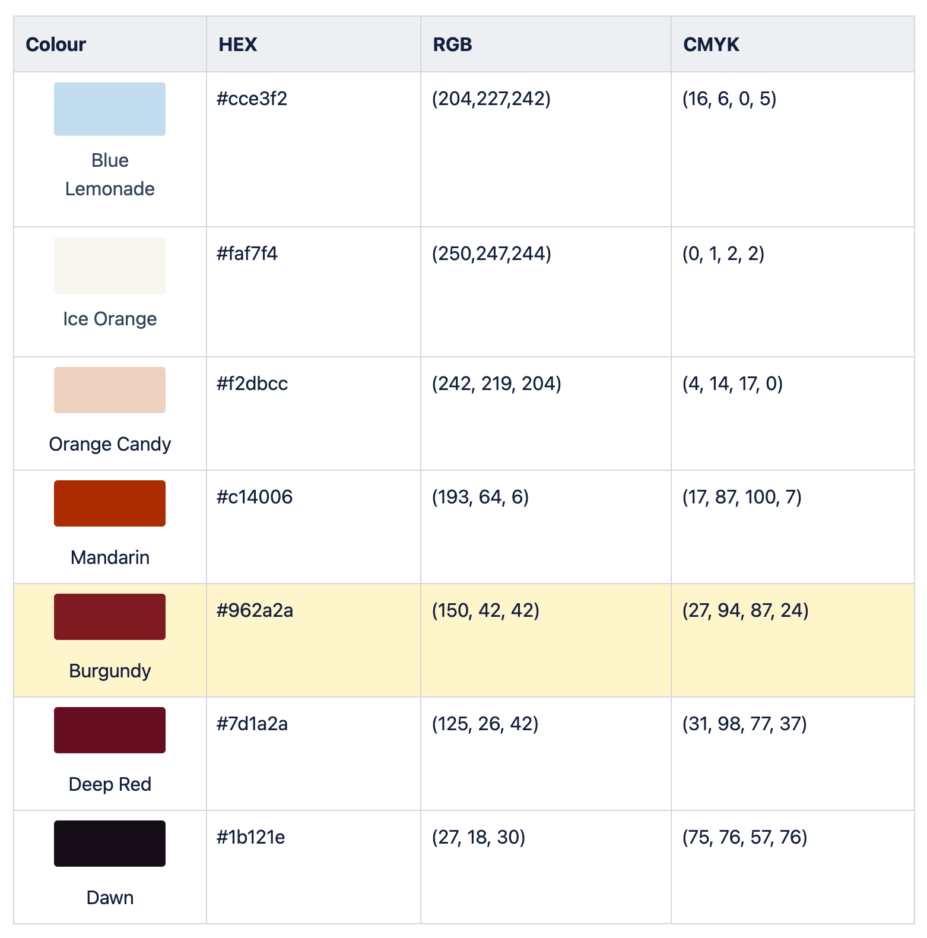Click the Blue Lemonade colour swatch
Viewport: 927px width, 938px height.
pos(110,109)
